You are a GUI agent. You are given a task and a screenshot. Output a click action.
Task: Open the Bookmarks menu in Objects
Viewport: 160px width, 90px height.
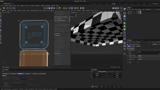click(148, 9)
